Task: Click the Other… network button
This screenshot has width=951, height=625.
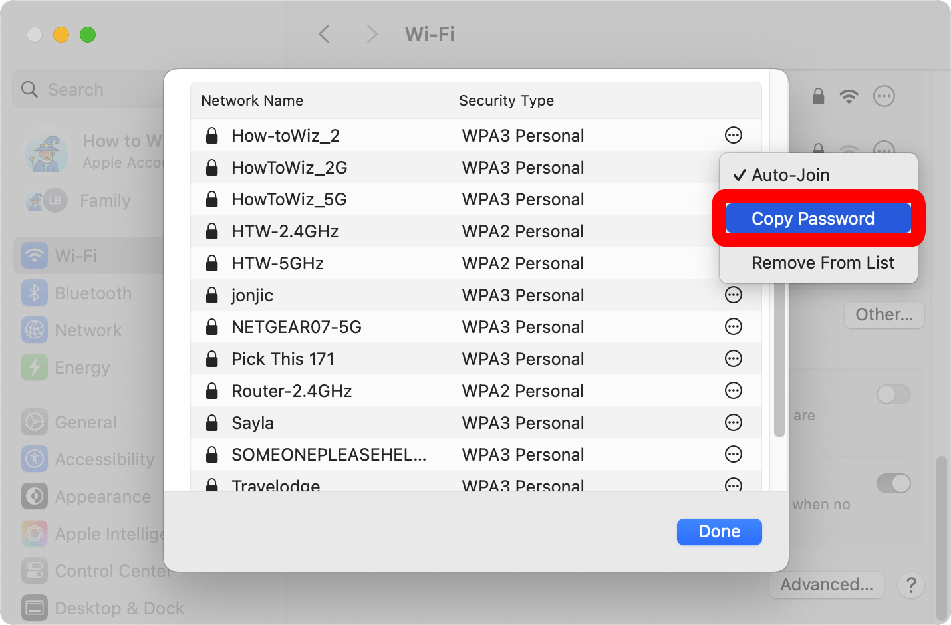Action: [x=884, y=314]
